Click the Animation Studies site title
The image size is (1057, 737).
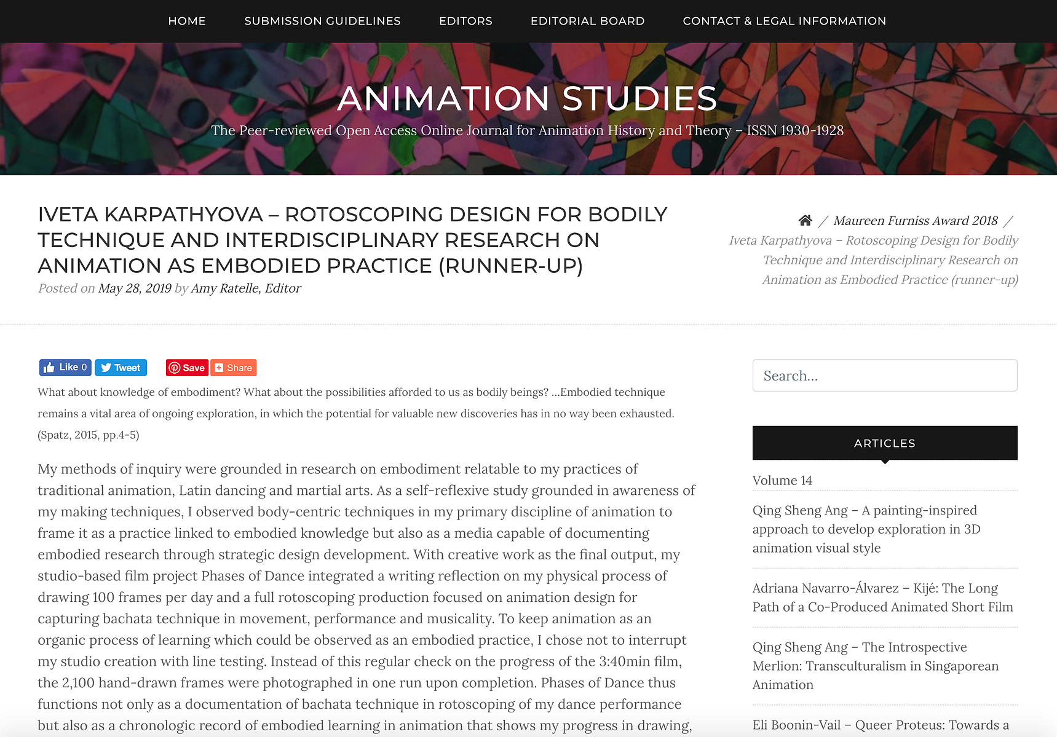coord(528,98)
